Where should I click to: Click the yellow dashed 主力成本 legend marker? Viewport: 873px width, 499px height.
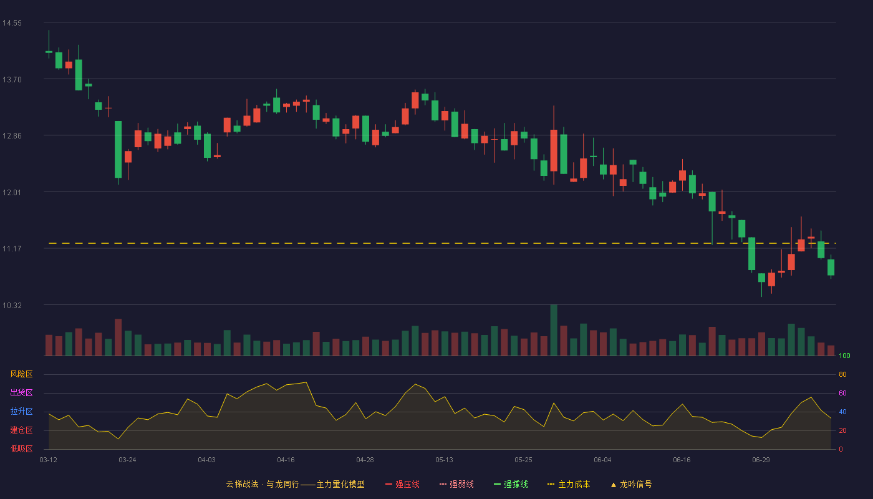(551, 484)
